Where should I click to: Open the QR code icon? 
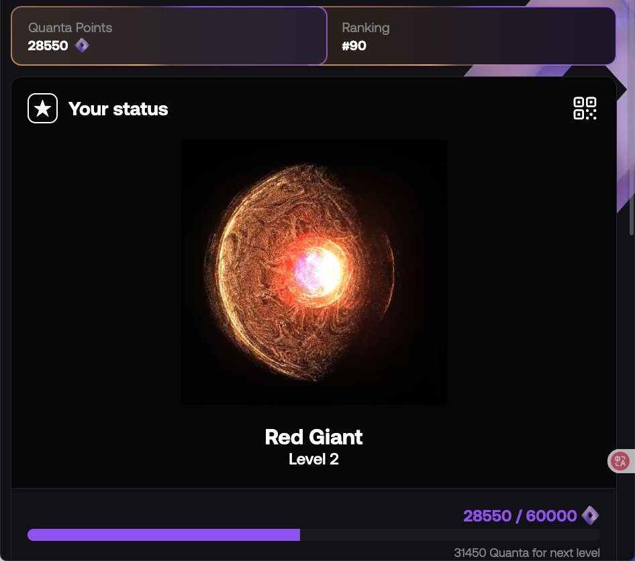coord(585,108)
